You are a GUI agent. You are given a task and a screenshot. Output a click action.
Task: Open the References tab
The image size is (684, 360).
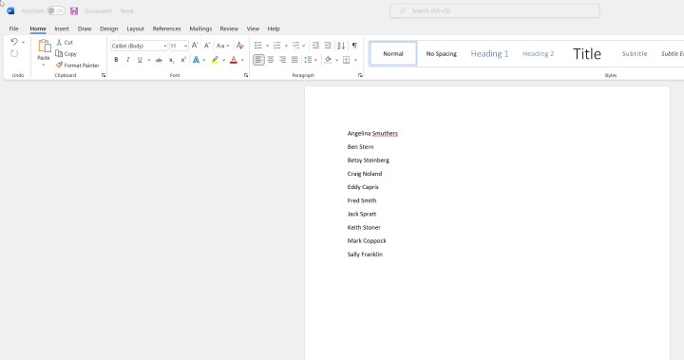click(166, 28)
